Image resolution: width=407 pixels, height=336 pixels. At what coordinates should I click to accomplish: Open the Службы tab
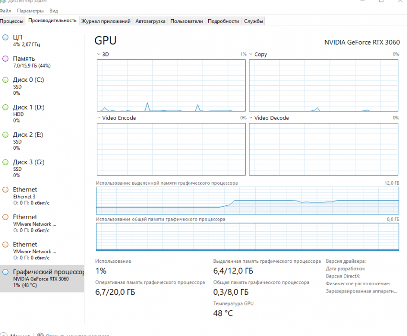[253, 21]
